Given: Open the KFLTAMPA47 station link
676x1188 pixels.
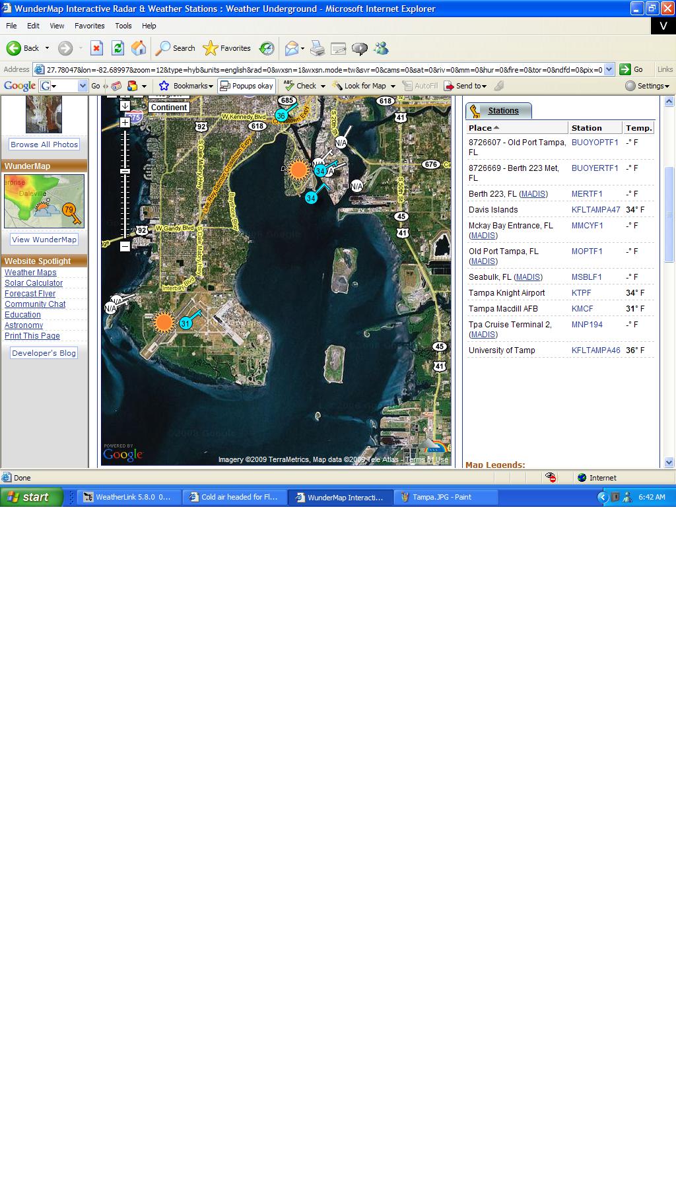Looking at the screenshot, I should click(x=595, y=210).
